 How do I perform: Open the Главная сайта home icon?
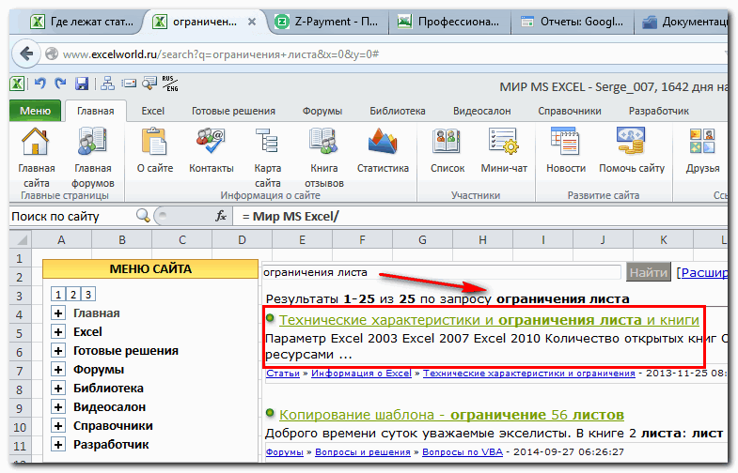[x=36, y=142]
